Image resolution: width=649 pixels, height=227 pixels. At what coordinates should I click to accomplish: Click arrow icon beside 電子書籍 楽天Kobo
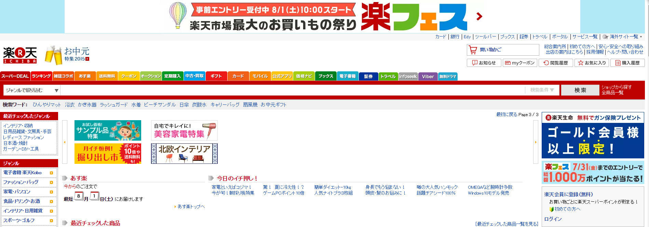51,173
